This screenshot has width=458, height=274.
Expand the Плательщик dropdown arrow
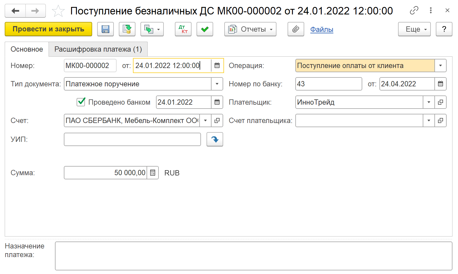pyautogui.click(x=429, y=102)
